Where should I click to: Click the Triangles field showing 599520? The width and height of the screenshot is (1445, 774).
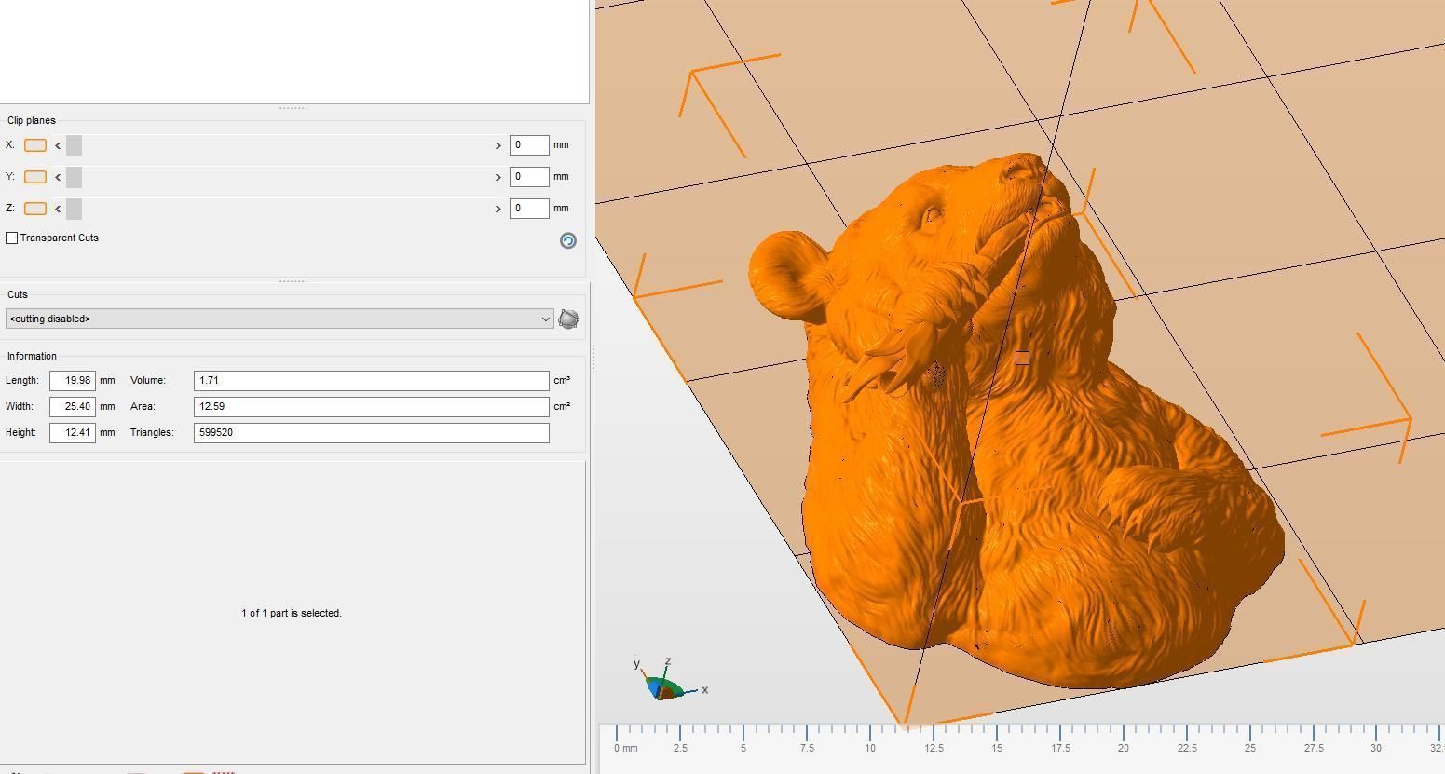pos(372,433)
